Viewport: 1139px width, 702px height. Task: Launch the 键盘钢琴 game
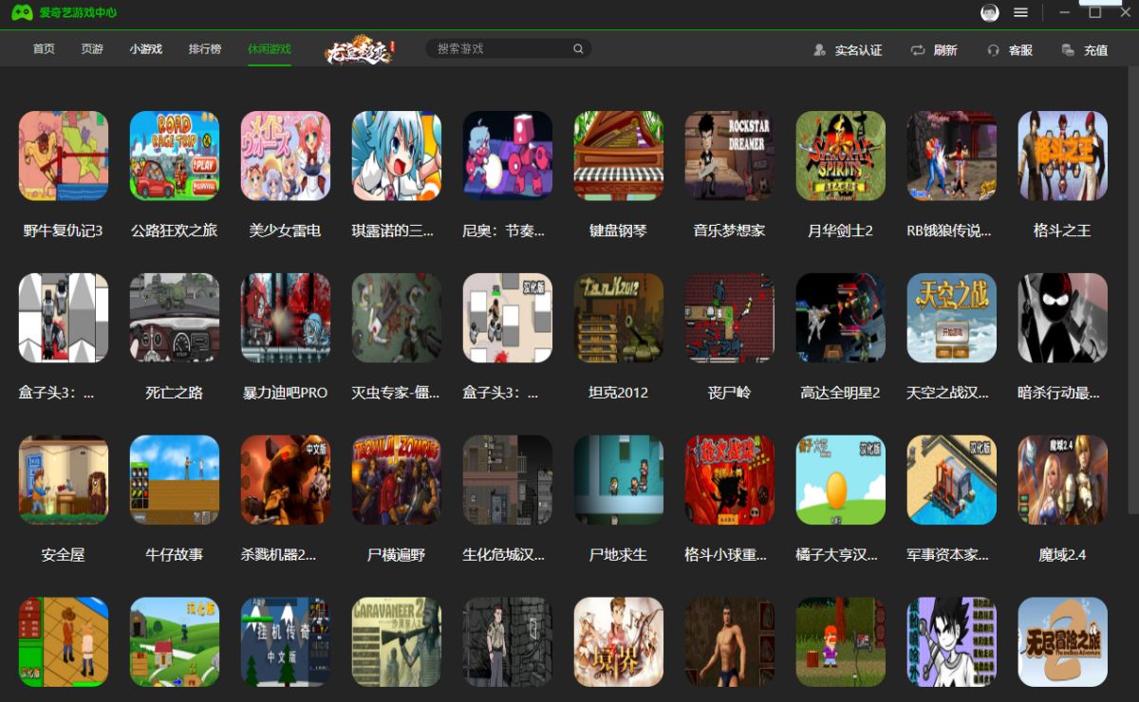[x=618, y=156]
